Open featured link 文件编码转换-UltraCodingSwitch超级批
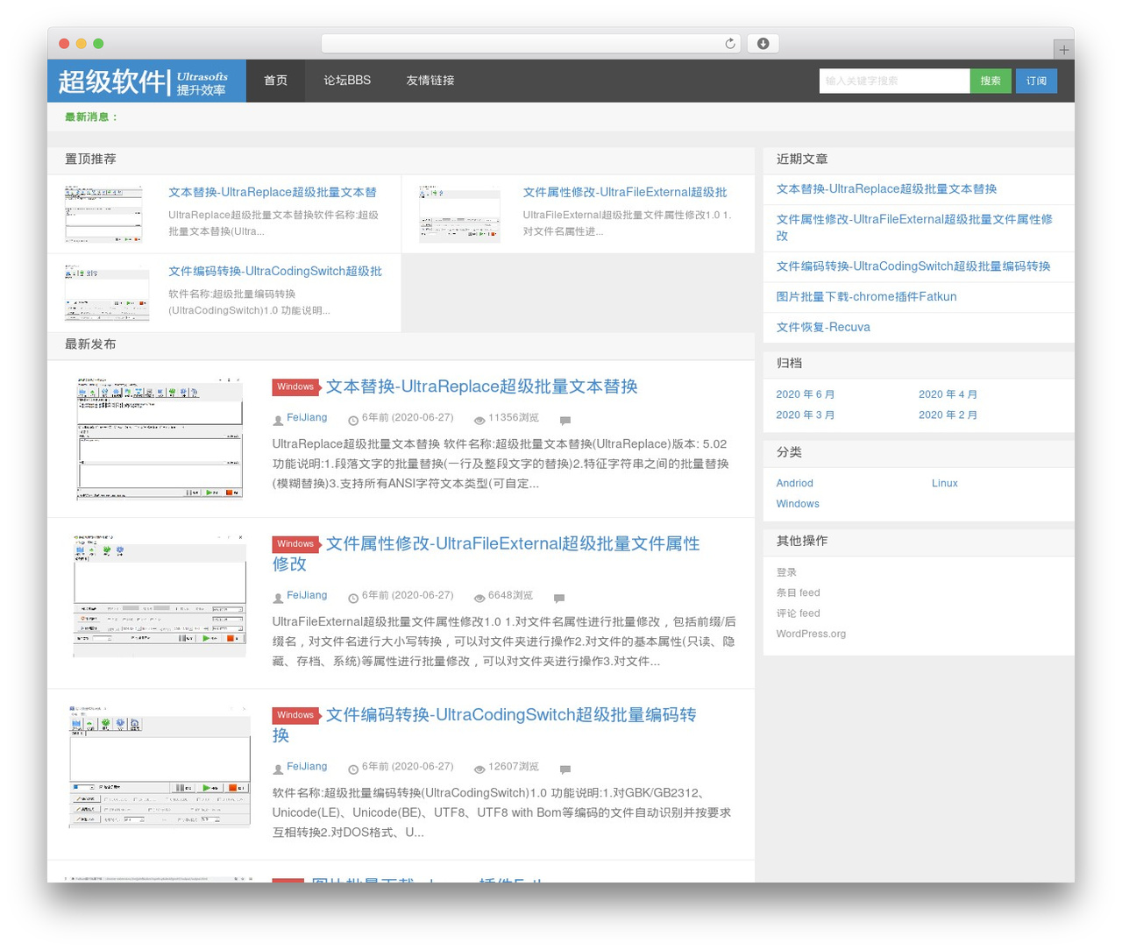 click(275, 272)
